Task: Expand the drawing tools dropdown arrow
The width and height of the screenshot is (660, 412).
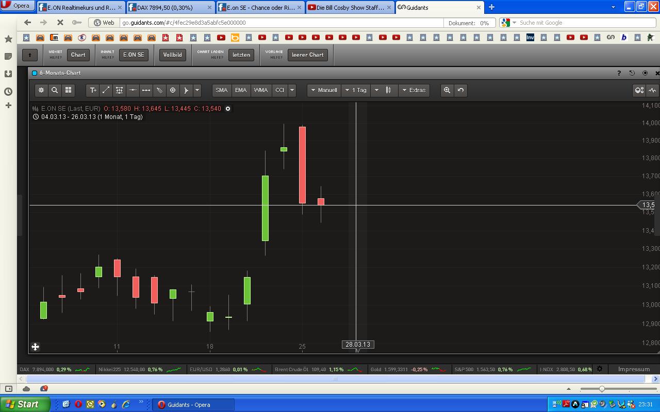Action: (x=197, y=90)
